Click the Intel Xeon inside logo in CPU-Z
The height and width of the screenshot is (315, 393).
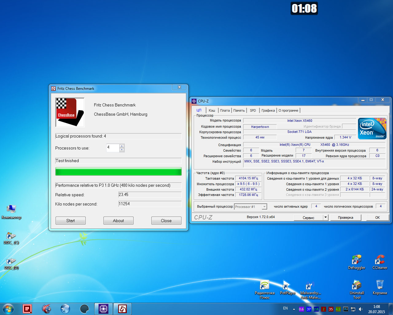point(372,129)
